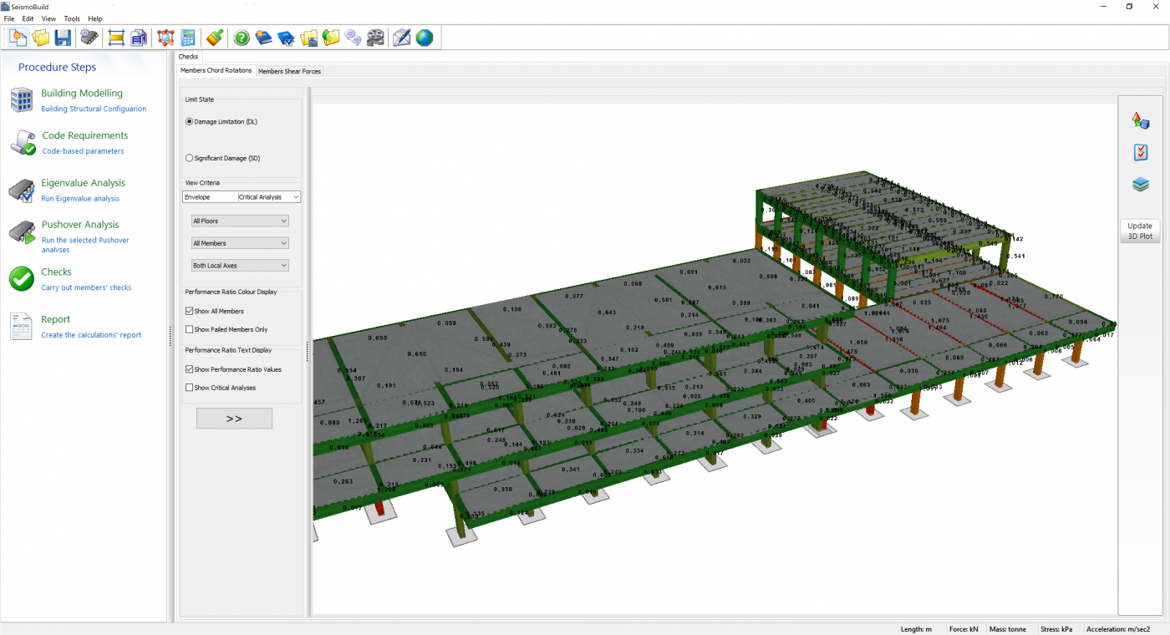Screen dimensions: 1170x635
Task: Click the Force: kN unit in status bar
Action: coord(964,629)
